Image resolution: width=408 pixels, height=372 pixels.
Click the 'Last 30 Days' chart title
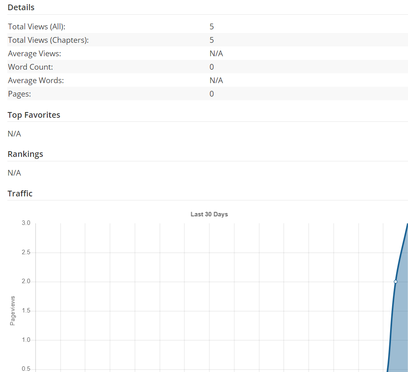point(209,214)
